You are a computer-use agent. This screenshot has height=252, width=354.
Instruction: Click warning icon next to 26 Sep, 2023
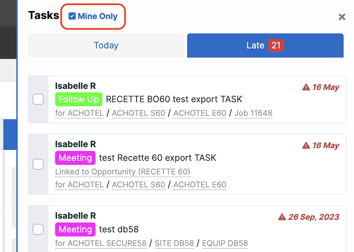282,217
